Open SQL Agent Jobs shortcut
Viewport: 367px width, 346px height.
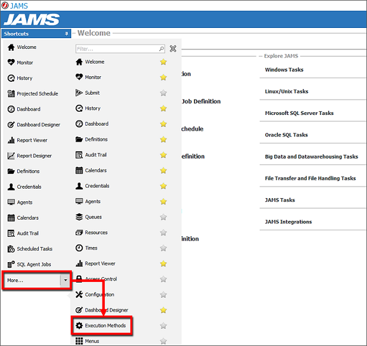29,265
